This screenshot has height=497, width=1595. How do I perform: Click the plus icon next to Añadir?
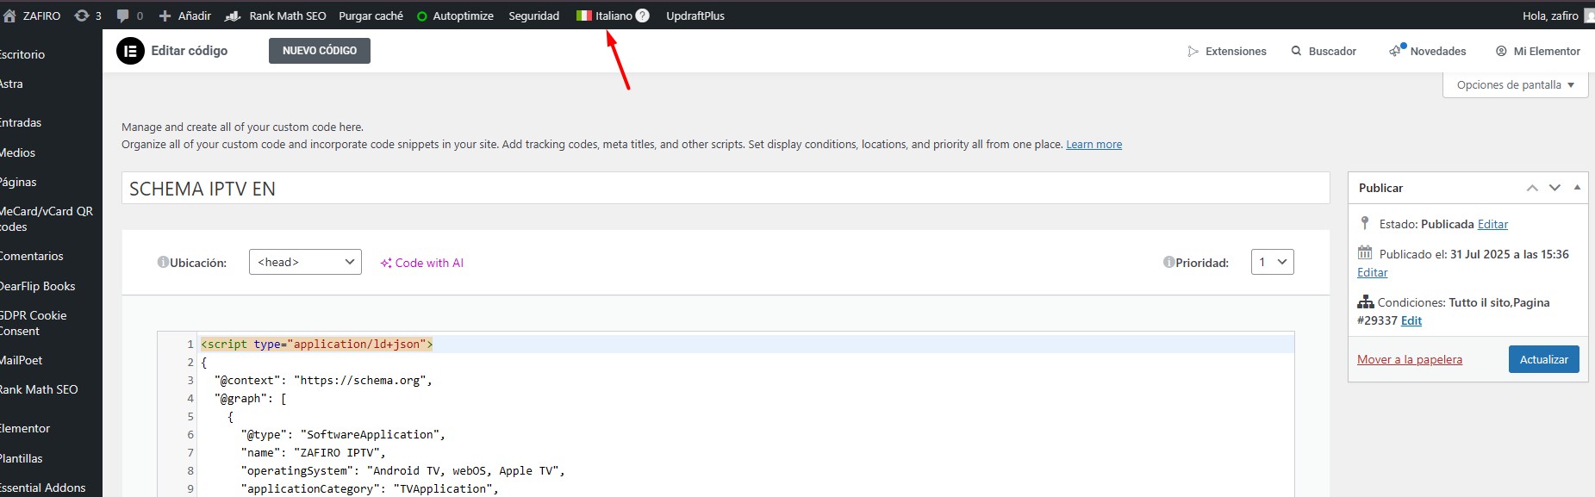pyautogui.click(x=165, y=16)
